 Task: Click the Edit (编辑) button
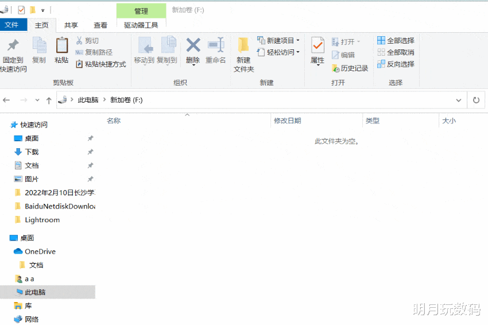coord(343,55)
